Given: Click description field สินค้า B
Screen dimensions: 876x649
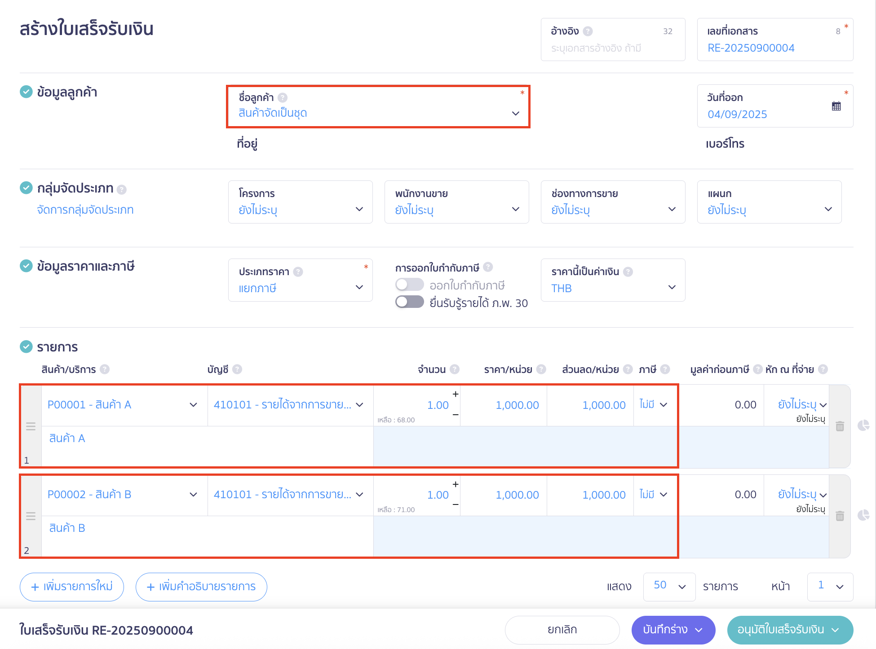Looking at the screenshot, I should coord(208,536).
